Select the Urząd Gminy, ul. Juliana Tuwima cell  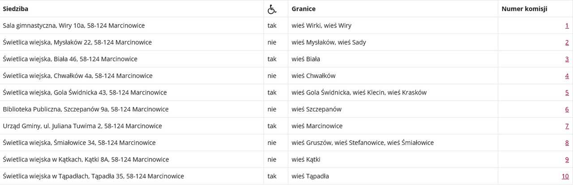[x=132, y=126]
